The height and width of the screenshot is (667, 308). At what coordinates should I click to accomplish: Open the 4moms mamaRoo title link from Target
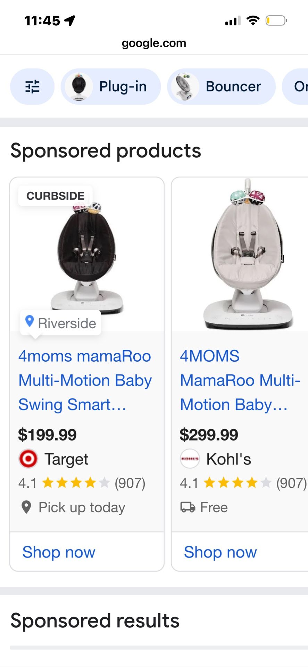tap(85, 380)
